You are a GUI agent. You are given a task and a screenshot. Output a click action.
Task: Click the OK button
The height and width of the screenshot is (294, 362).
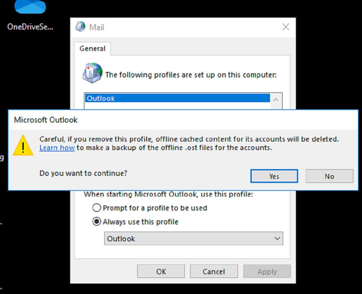coord(160,271)
